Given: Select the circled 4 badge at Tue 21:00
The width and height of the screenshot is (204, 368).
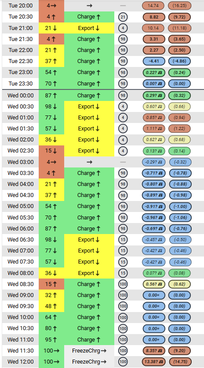Looking at the screenshot, I should (123, 28).
